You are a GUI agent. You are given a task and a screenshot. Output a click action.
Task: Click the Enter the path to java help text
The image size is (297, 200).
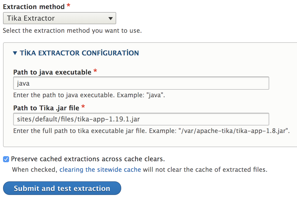coord(89,95)
